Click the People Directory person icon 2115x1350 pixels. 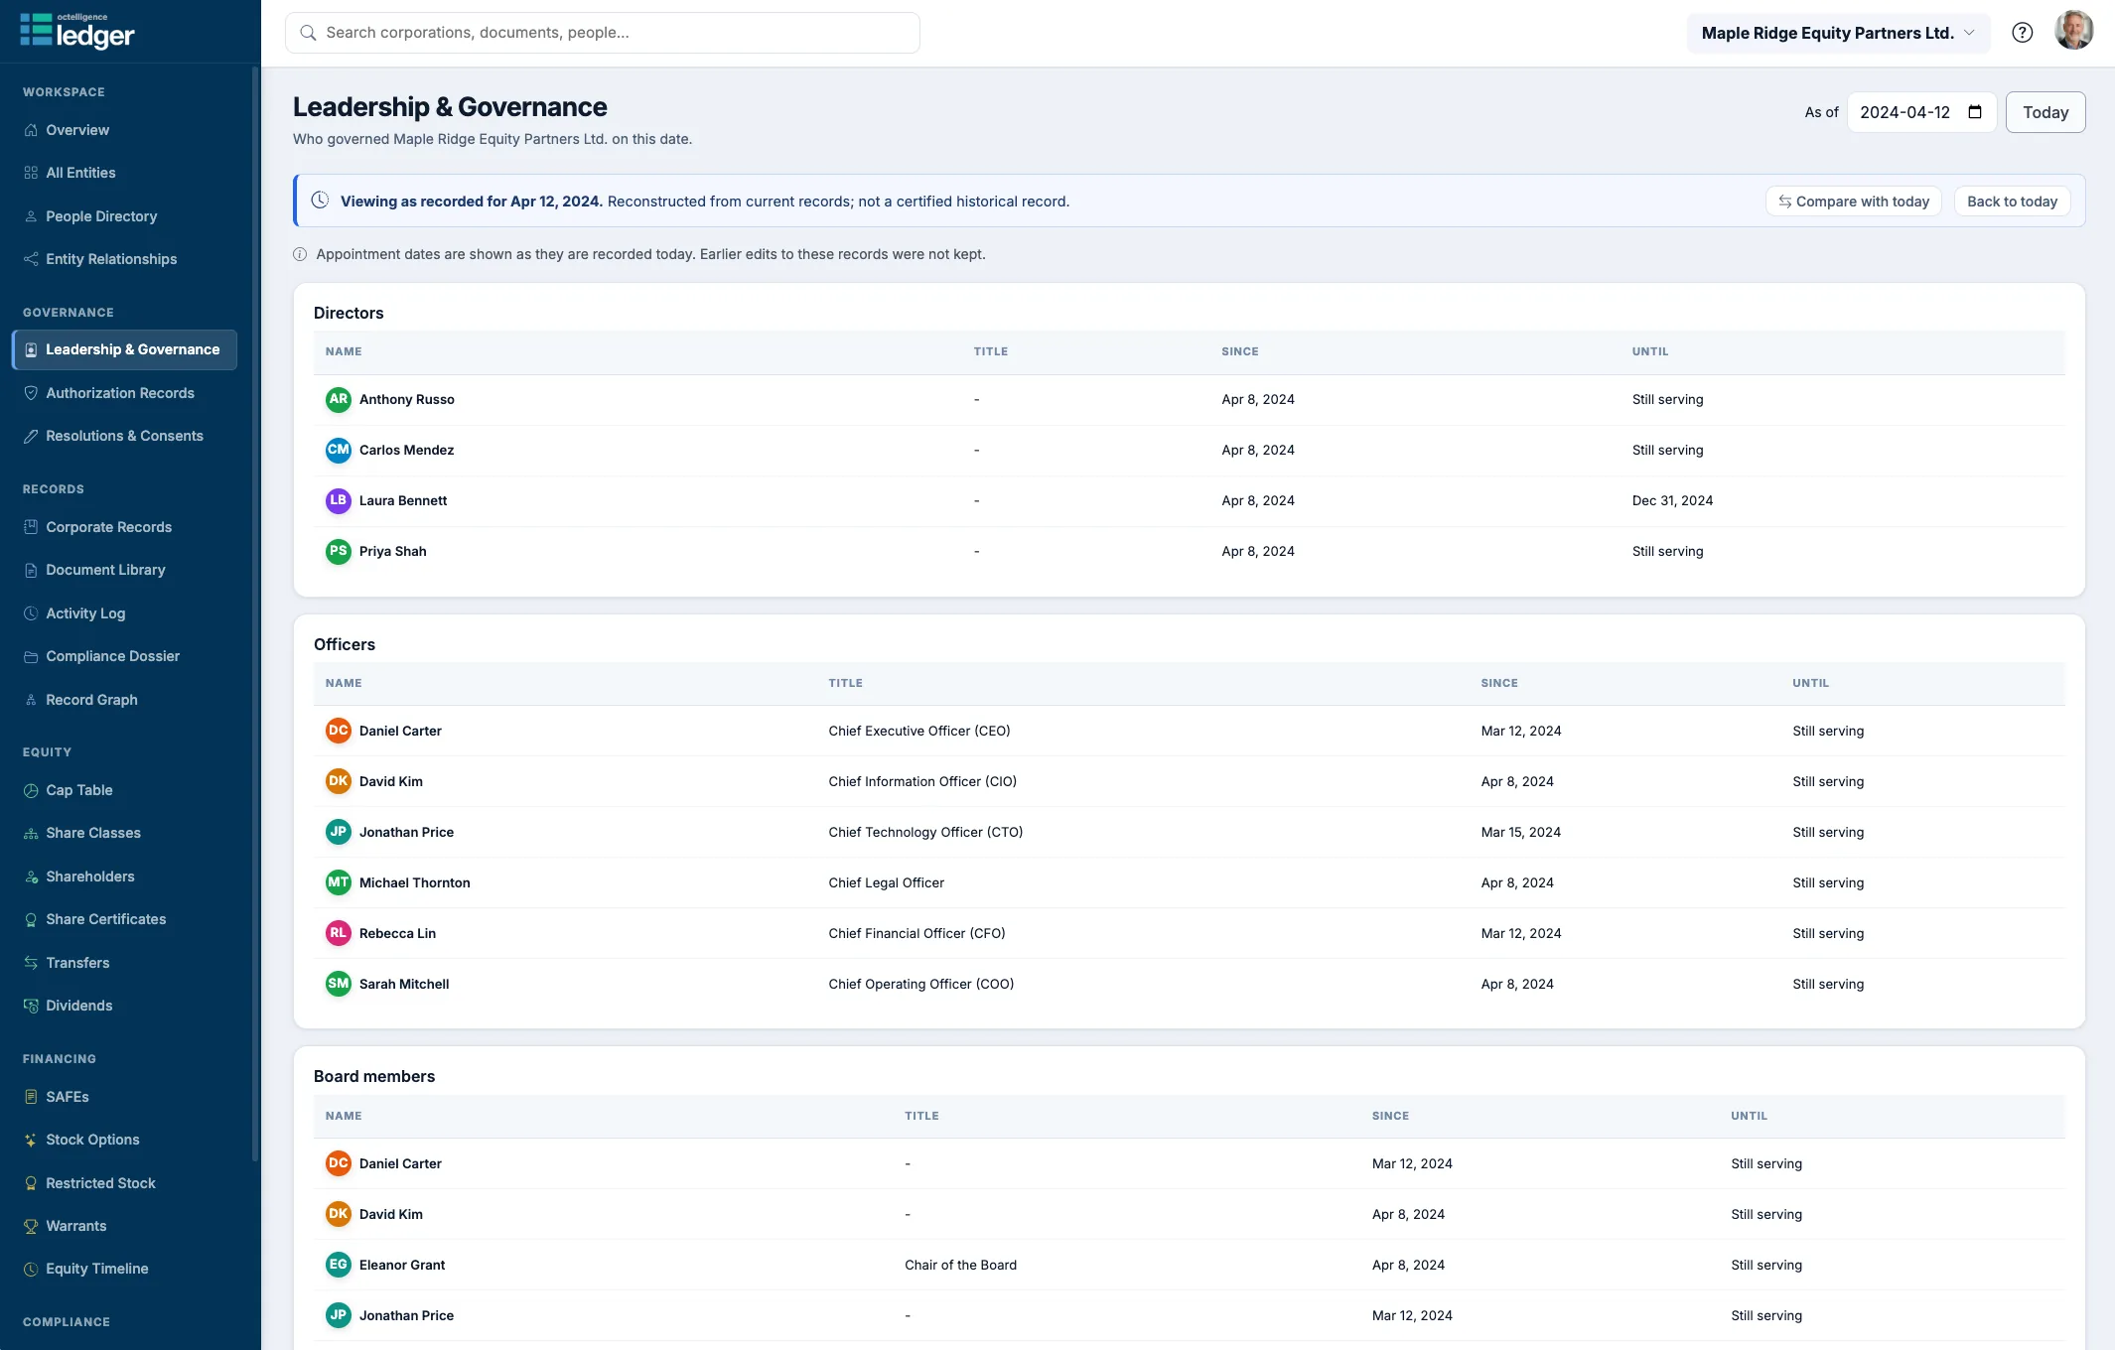point(31,216)
